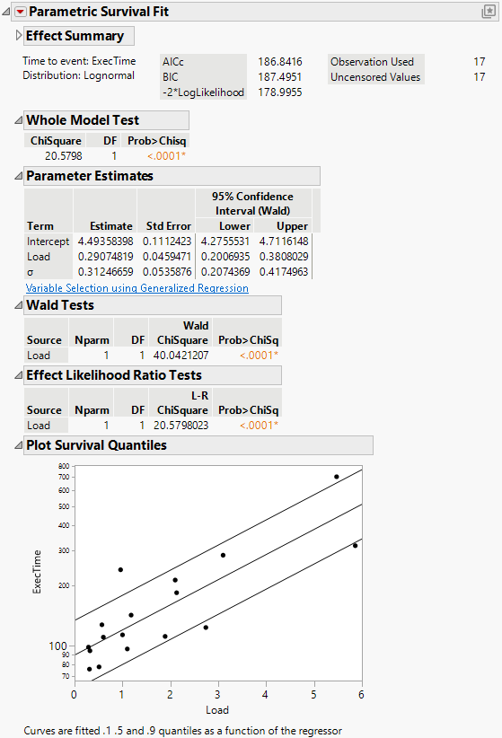Viewport: 502px width, 738px height.
Task: Open Variable Selection using Generalized Regression link
Action: [x=137, y=288]
